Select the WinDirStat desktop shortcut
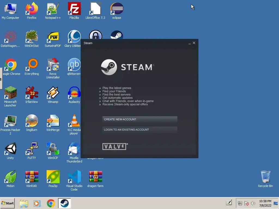This screenshot has width=279, height=209. 32,39
